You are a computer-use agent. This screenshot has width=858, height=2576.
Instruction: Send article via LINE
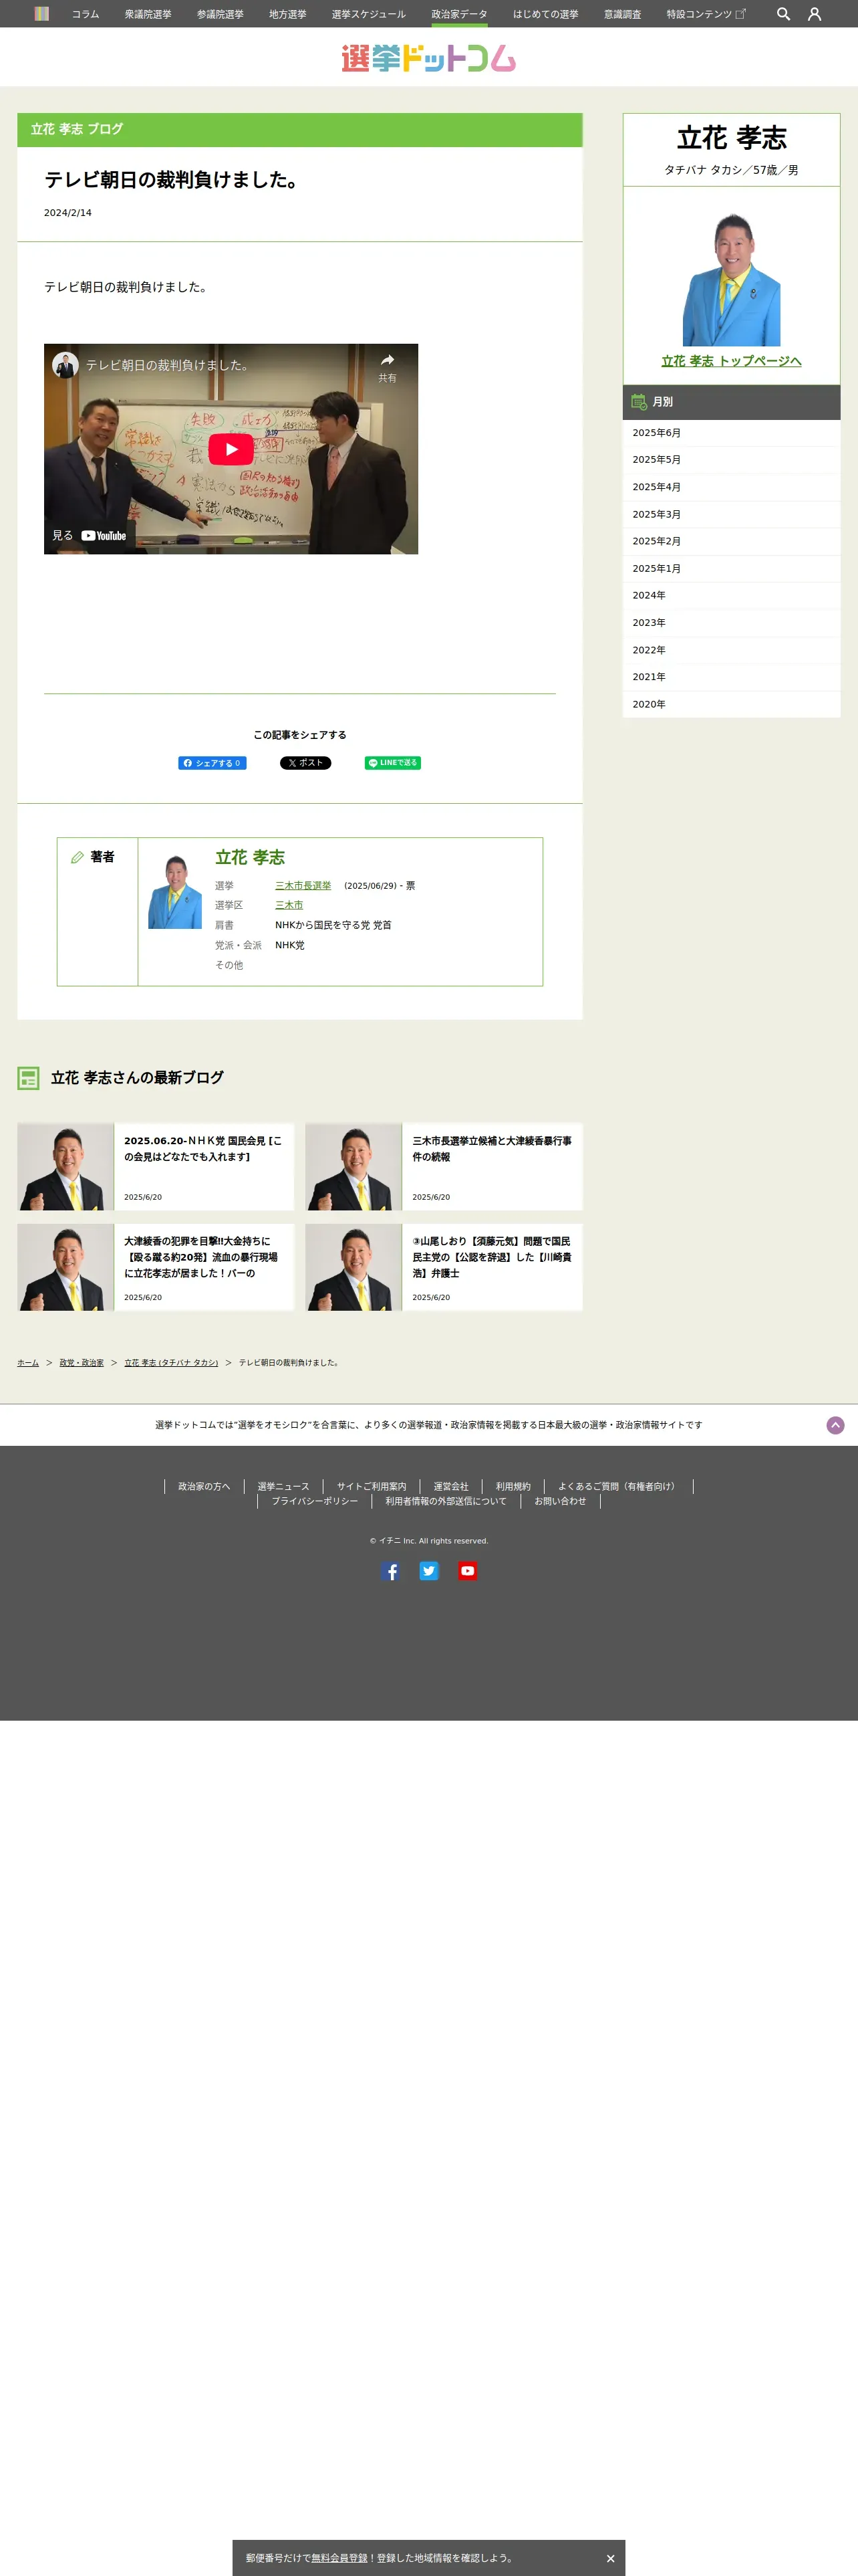[x=392, y=763]
